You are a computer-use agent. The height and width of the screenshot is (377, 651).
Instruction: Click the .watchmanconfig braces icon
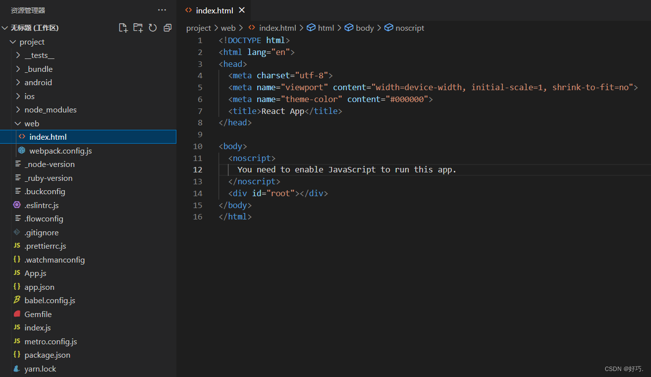17,260
